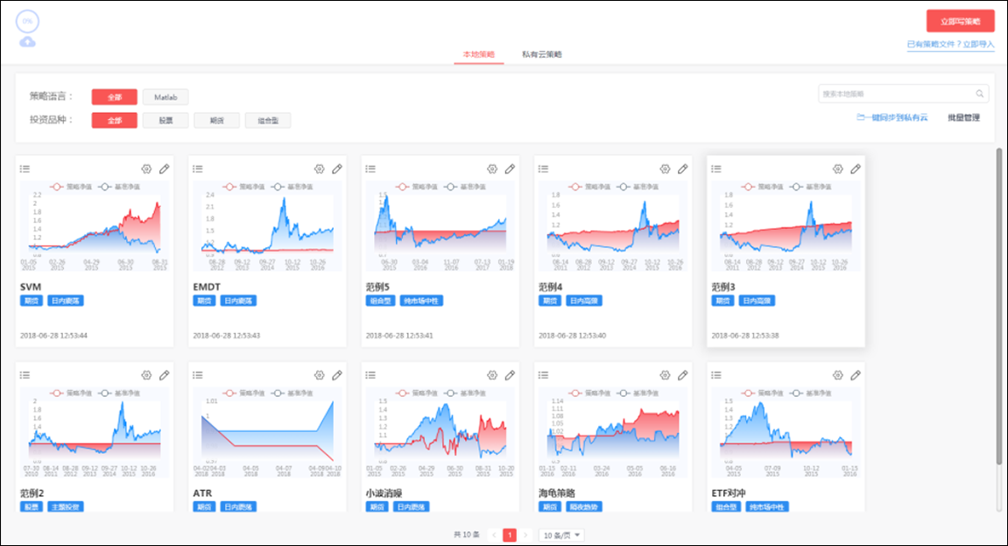The image size is (1008, 546).
Task: Open list menu icon on ETF对冲 card
Action: point(716,375)
